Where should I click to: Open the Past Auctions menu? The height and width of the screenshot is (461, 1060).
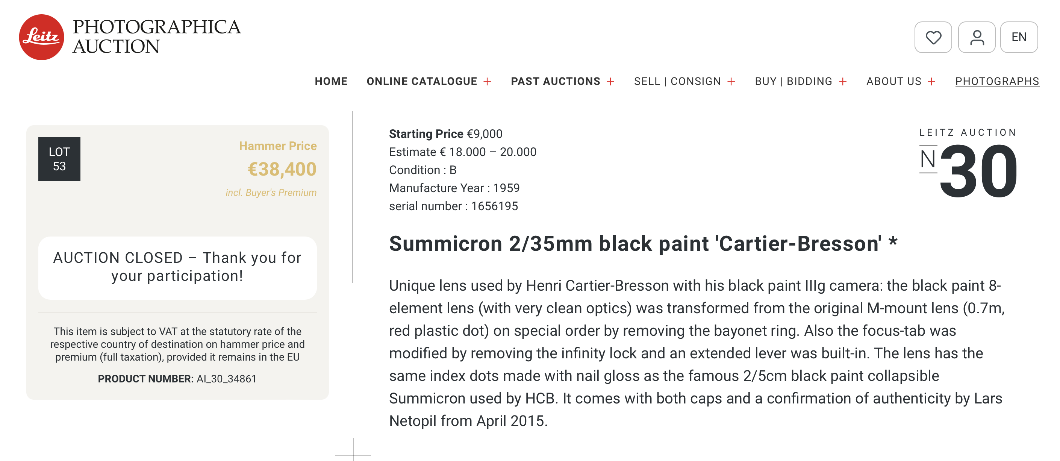556,81
